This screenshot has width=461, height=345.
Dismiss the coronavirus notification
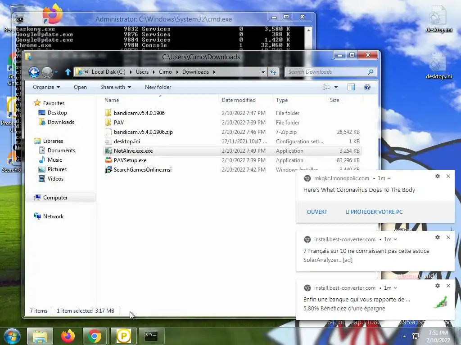pos(448,176)
